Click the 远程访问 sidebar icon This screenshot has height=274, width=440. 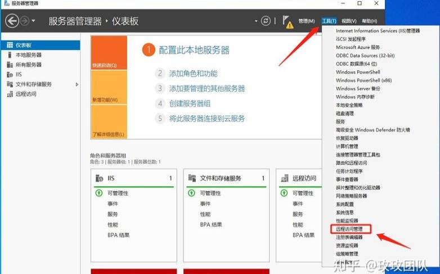click(10, 94)
